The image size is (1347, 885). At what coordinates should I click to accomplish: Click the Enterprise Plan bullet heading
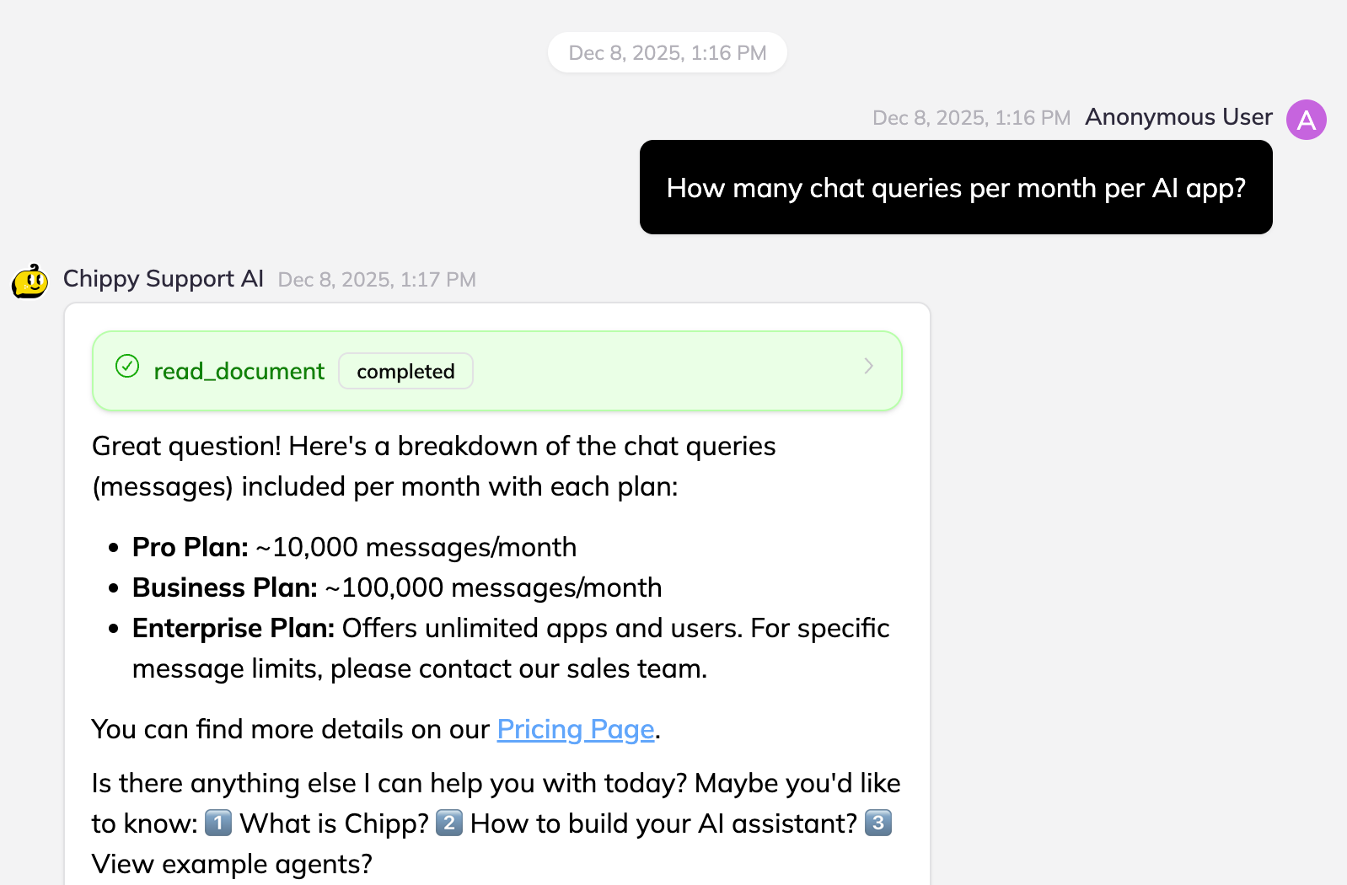[233, 628]
